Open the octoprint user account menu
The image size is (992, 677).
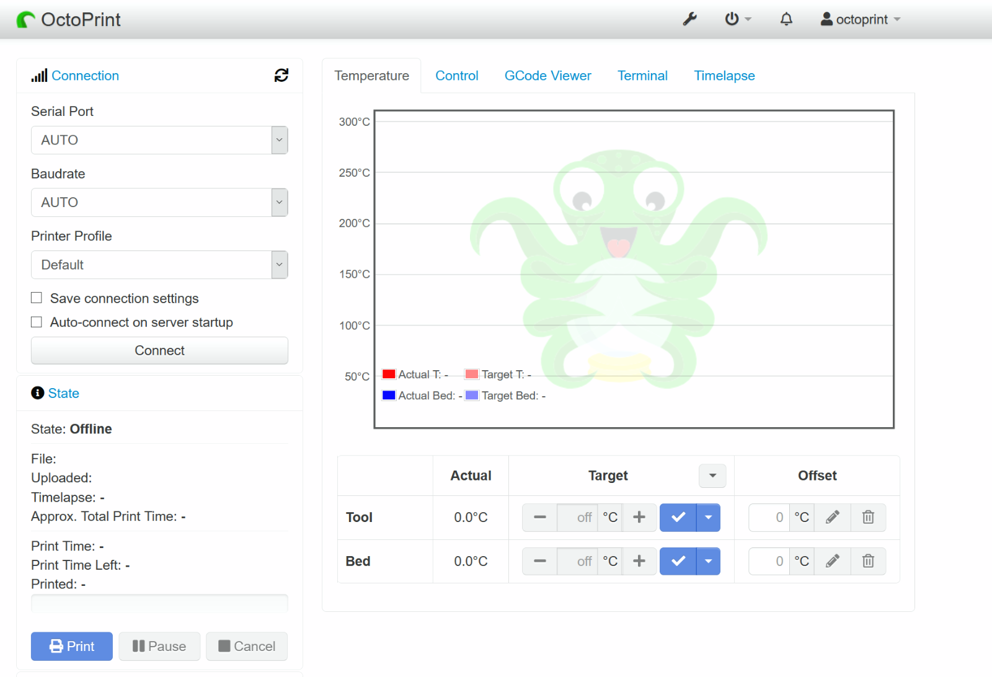pos(861,19)
